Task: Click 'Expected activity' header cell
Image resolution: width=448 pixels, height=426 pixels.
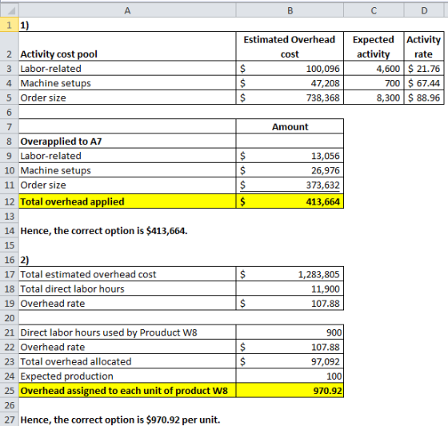Action: pos(374,46)
